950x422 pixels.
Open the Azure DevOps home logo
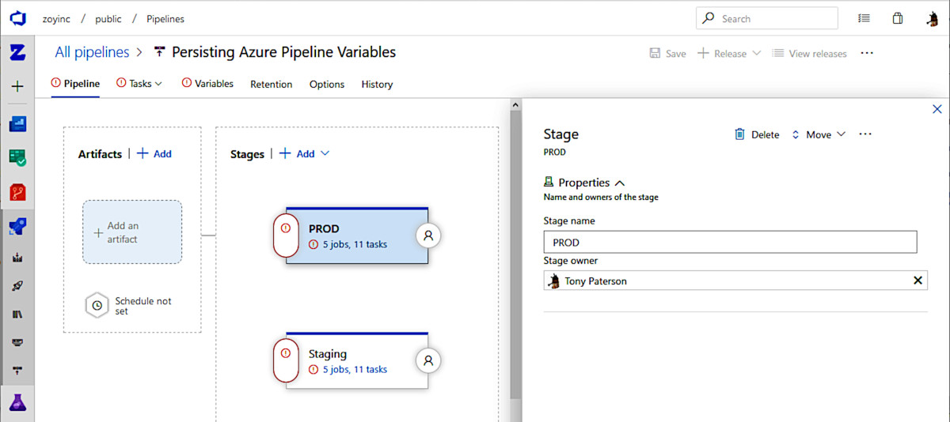pyautogui.click(x=17, y=18)
